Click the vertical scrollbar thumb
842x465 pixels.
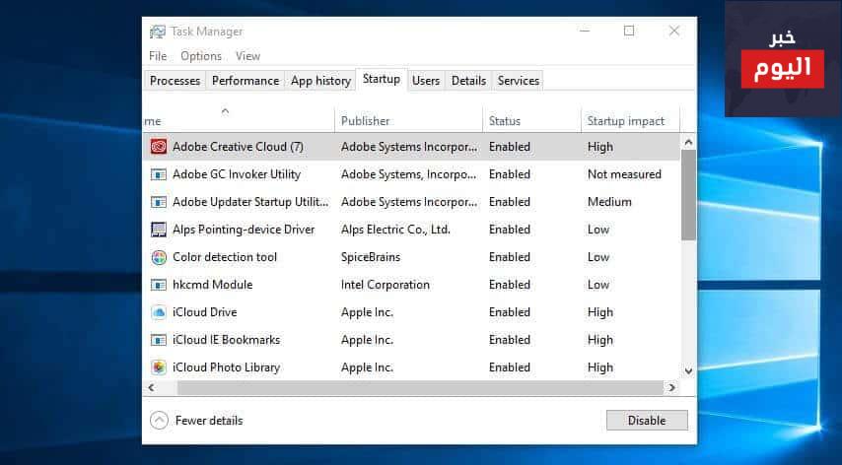(688, 195)
